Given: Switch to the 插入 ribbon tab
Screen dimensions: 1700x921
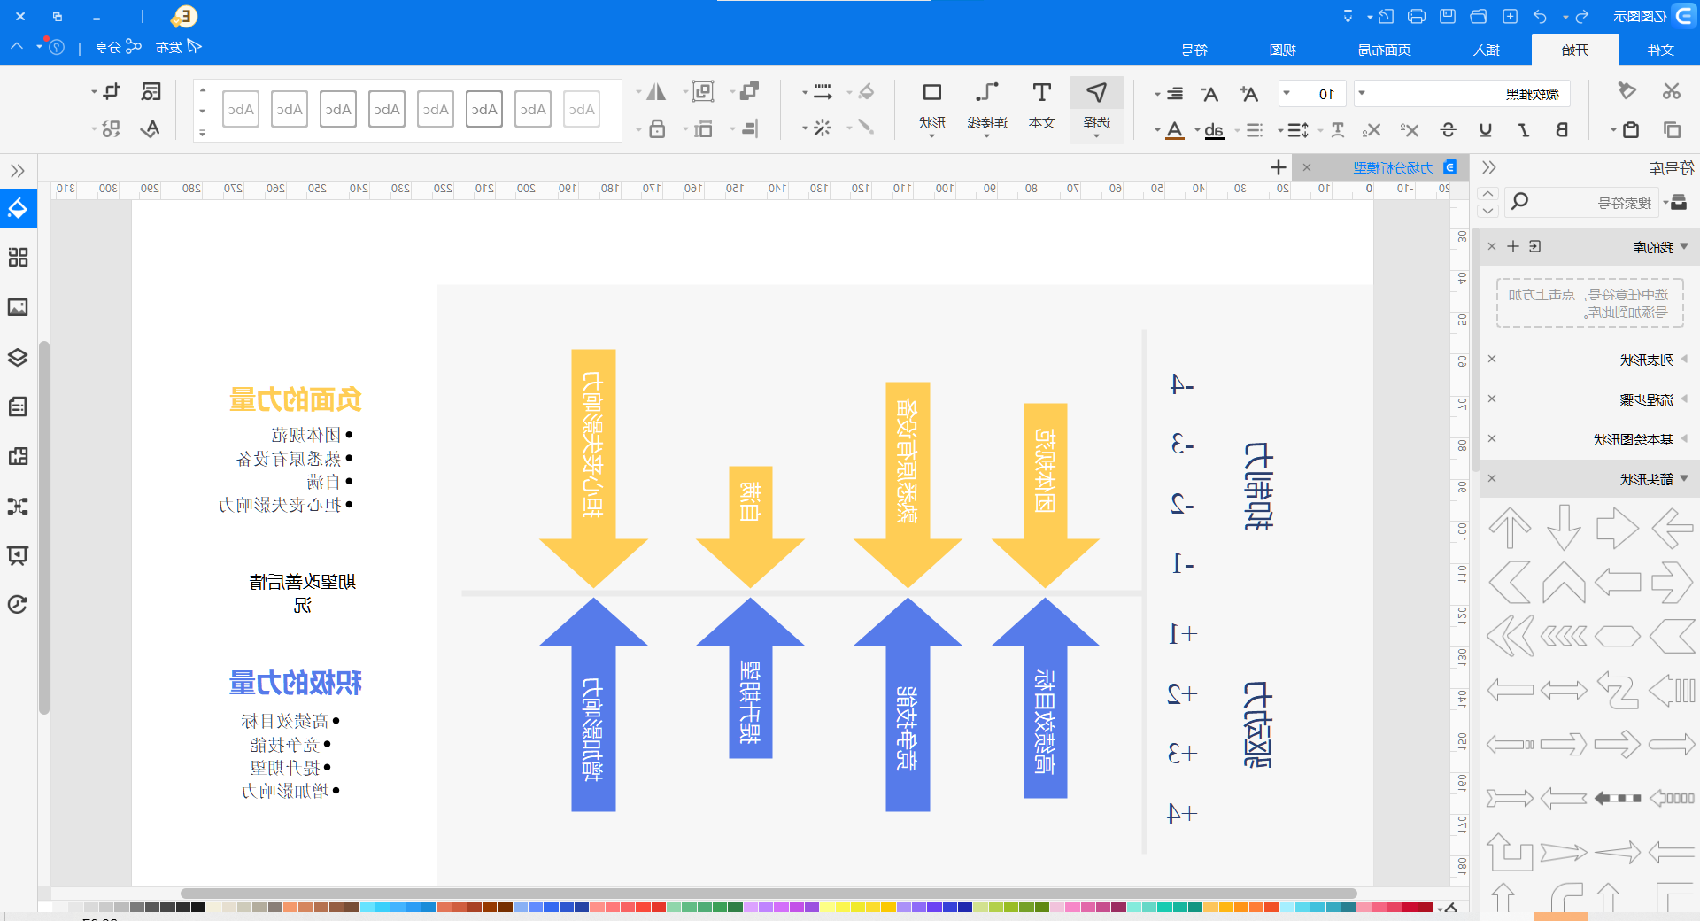Looking at the screenshot, I should coord(1487,50).
